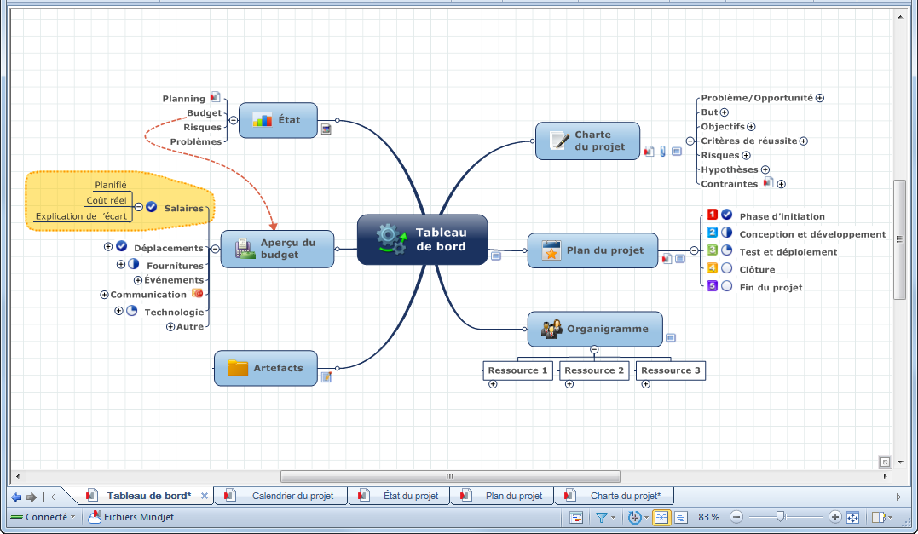Click the Fichiers Mindjet button
Viewport: 918px width, 534px height.
pos(130,517)
